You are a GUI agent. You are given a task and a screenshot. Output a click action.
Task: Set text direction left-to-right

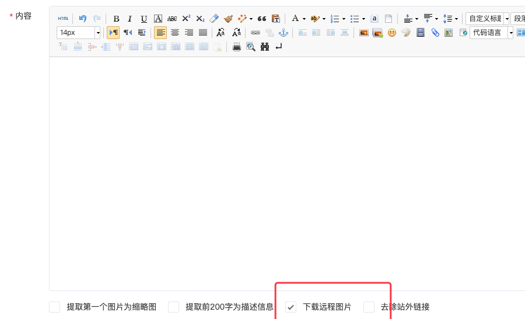point(114,33)
